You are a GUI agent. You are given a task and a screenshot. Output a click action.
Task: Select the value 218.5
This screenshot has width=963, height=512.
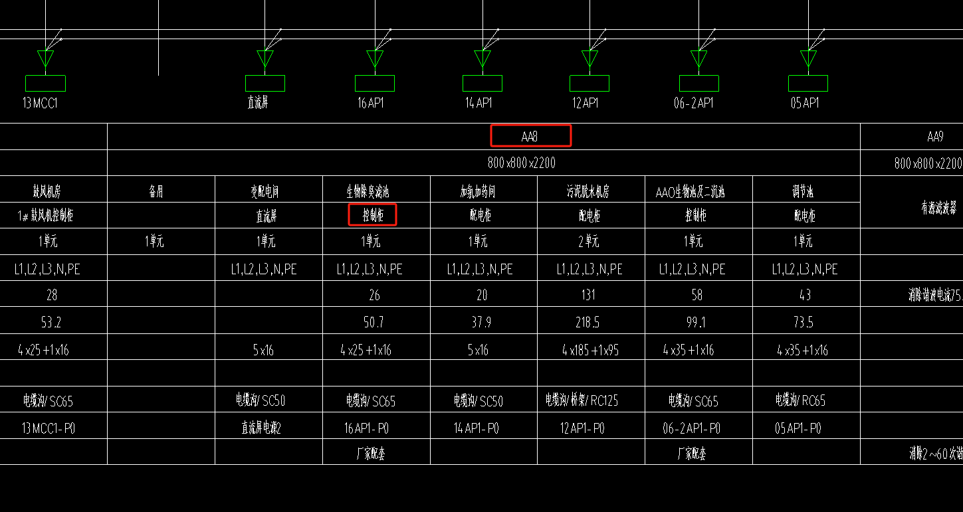click(587, 323)
